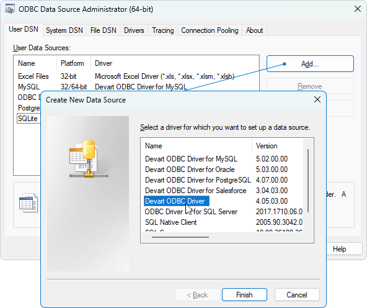Click the table document icon in ODBC Administrator
The width and height of the screenshot is (367, 308).
point(29,203)
